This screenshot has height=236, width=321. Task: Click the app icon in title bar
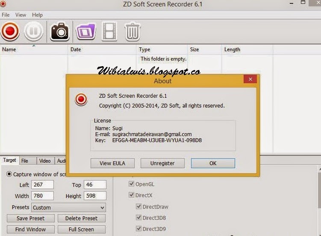(x=3, y=4)
